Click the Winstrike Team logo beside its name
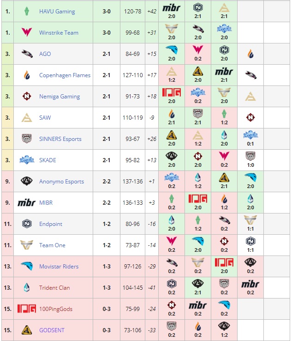The image size is (292, 341). point(27,32)
